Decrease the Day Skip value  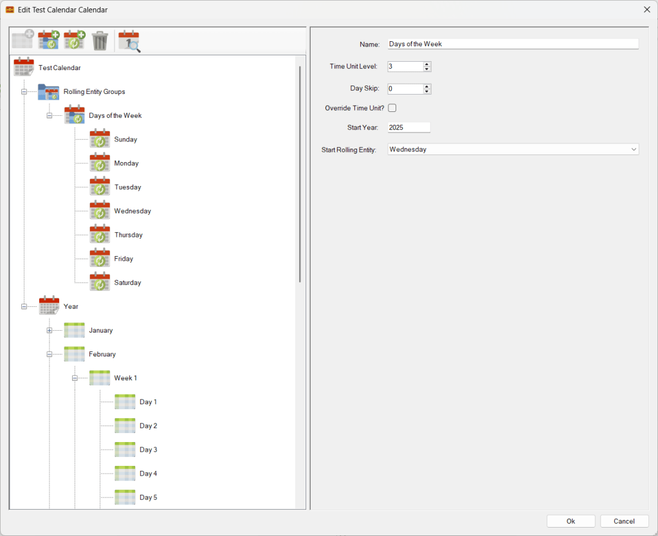click(x=427, y=91)
